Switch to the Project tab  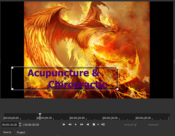coord(21,132)
